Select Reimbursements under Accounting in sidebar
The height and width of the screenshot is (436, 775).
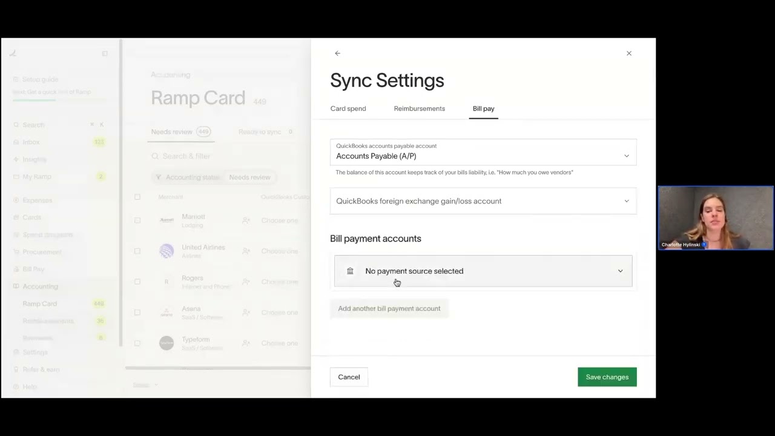pos(48,321)
